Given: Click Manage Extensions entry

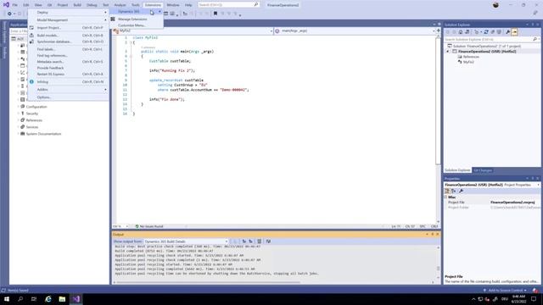Looking at the screenshot, I should 137,19.
